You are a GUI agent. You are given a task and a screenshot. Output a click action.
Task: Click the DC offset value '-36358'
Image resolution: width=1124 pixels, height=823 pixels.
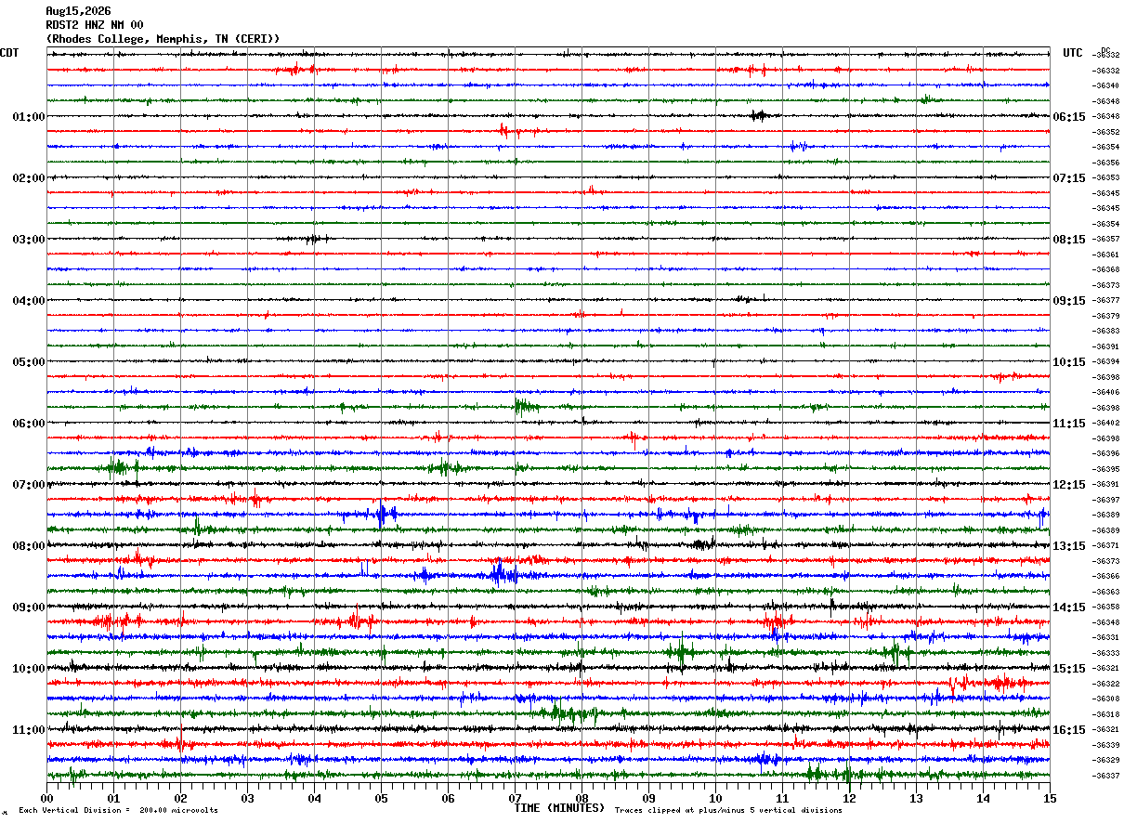click(1106, 607)
